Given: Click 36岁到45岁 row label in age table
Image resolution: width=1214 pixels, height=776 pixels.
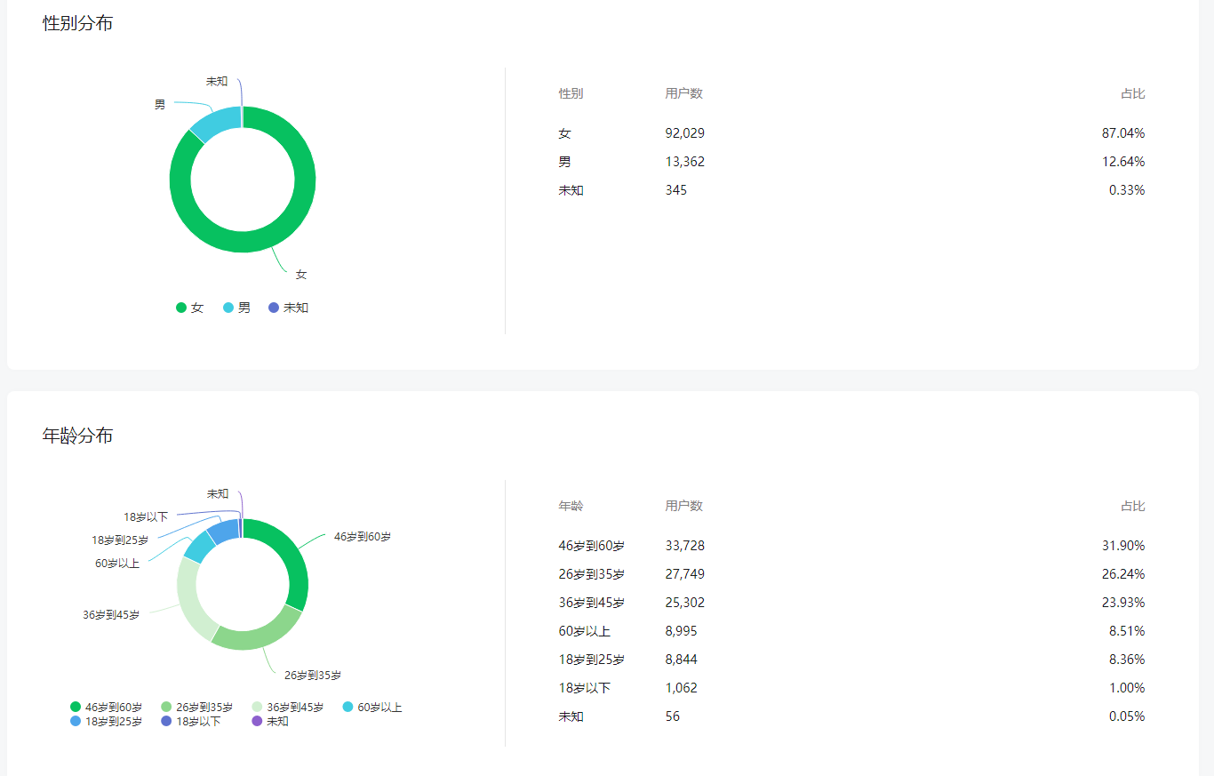Looking at the screenshot, I should [591, 603].
